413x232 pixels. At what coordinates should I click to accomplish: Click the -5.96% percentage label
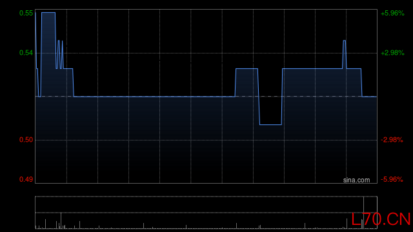392,179
